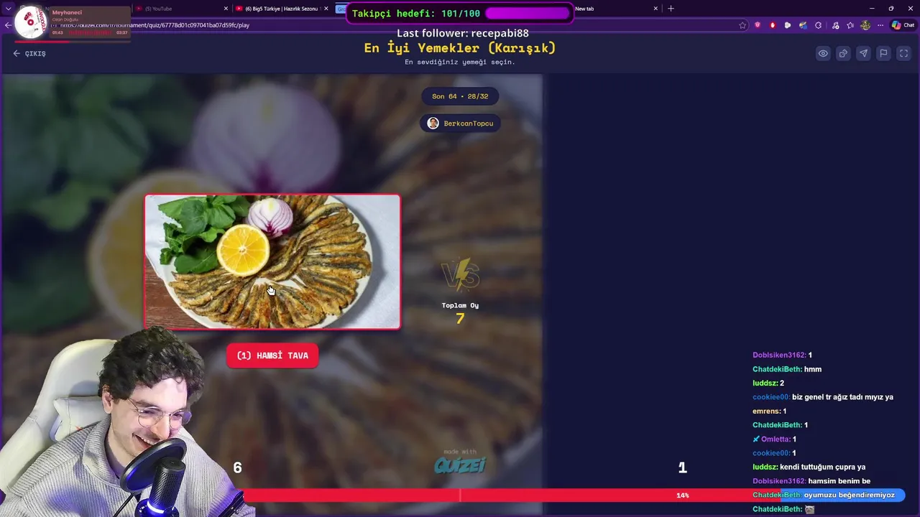Screen dimensions: 920x517
Task: Click the VS lightning emblem
Action: pyautogui.click(x=460, y=275)
